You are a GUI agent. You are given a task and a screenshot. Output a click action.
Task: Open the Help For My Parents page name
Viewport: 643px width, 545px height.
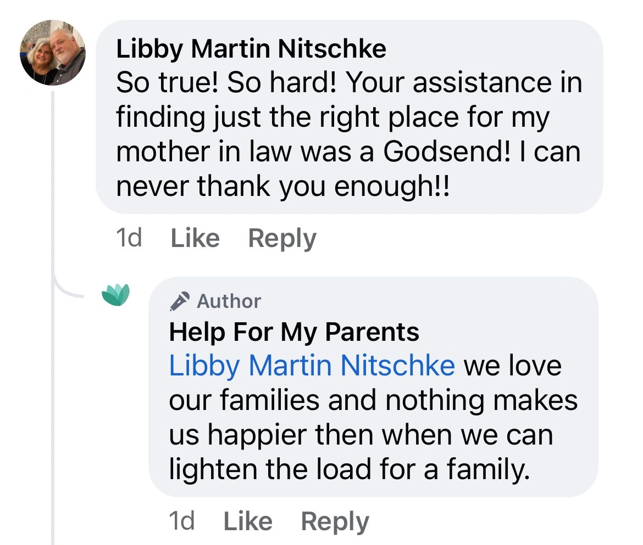pos(294,332)
